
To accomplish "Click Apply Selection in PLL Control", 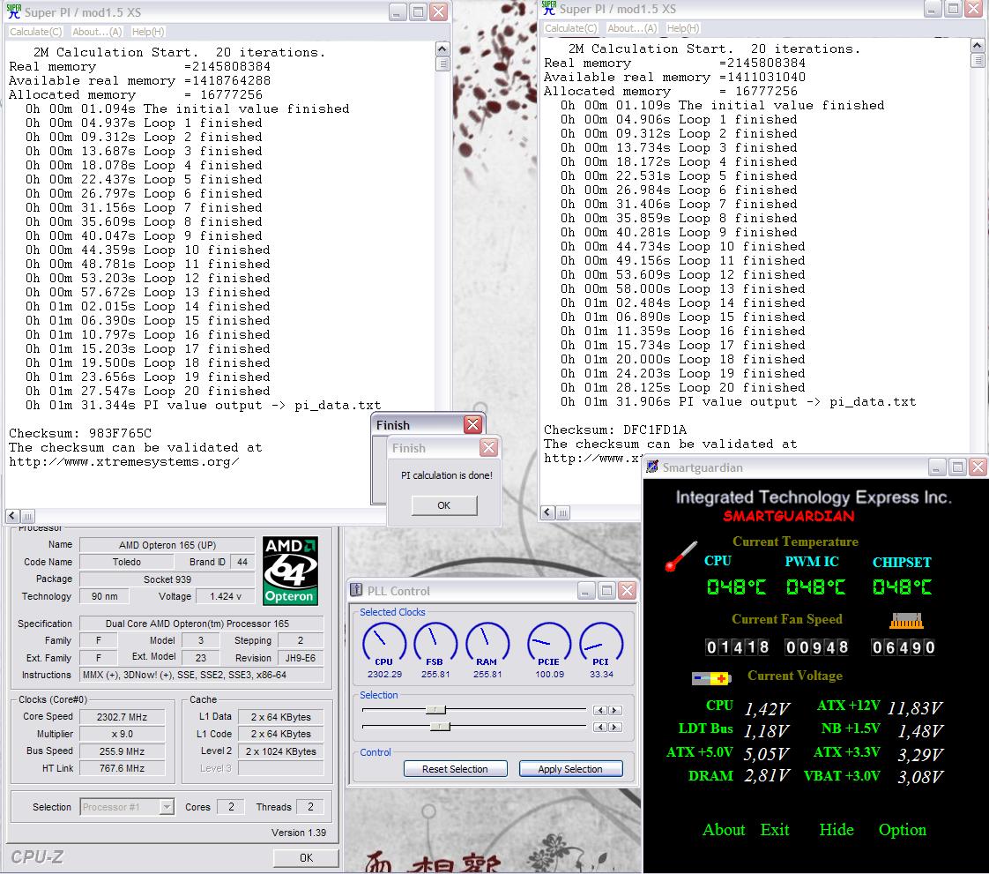I will [x=570, y=769].
